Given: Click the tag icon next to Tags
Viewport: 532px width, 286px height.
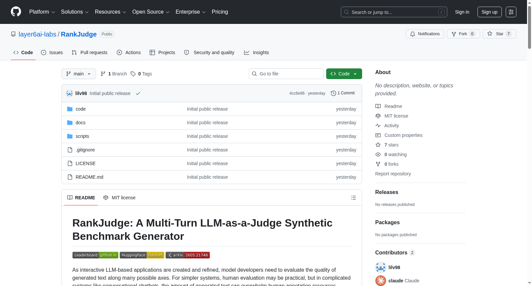Looking at the screenshot, I should click(133, 74).
